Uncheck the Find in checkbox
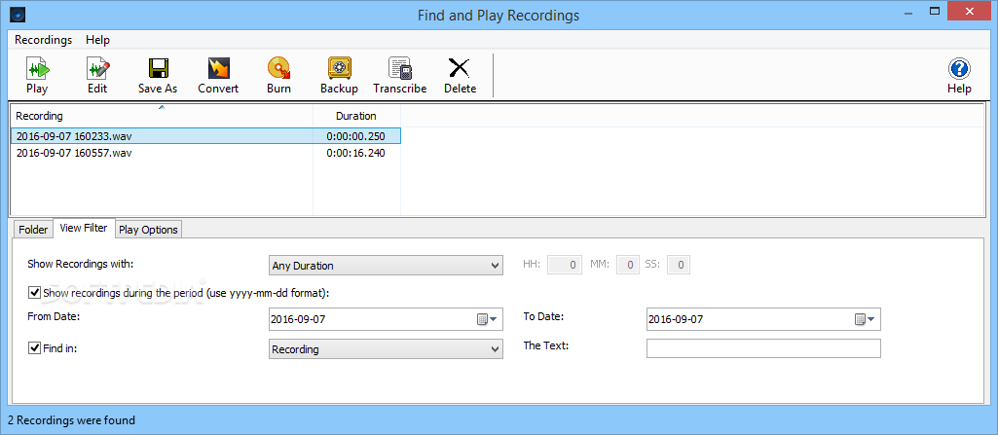Image resolution: width=998 pixels, height=435 pixels. pyautogui.click(x=34, y=348)
